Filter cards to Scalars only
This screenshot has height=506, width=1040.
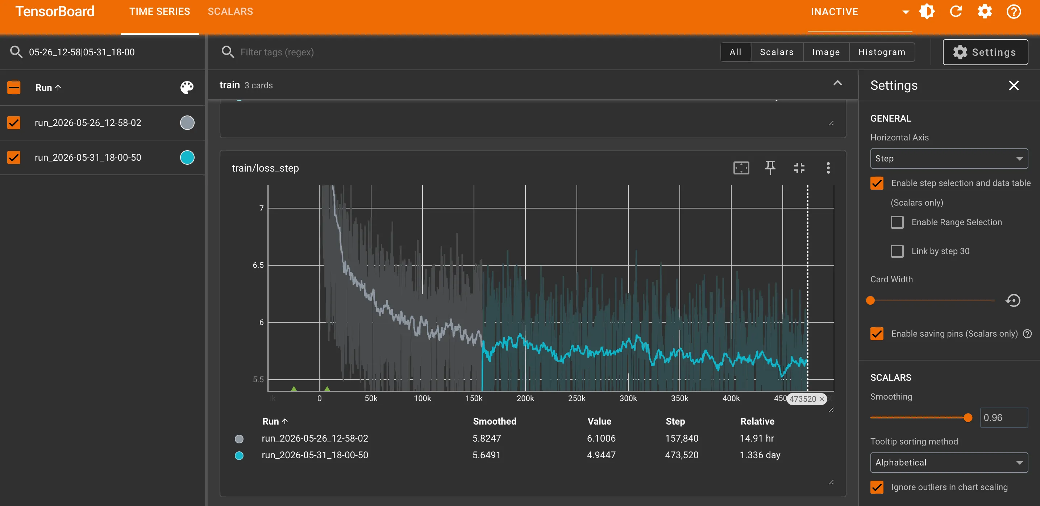pos(777,52)
